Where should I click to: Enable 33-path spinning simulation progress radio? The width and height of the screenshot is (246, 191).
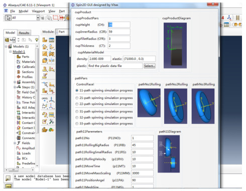104,123
